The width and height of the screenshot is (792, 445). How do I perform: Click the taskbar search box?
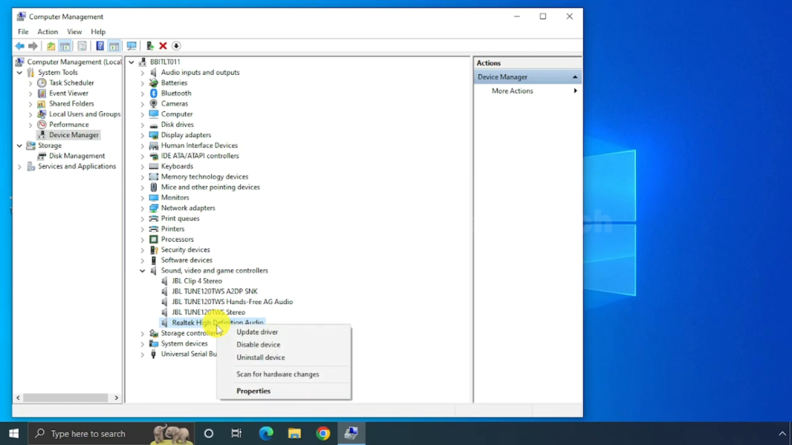(111, 433)
